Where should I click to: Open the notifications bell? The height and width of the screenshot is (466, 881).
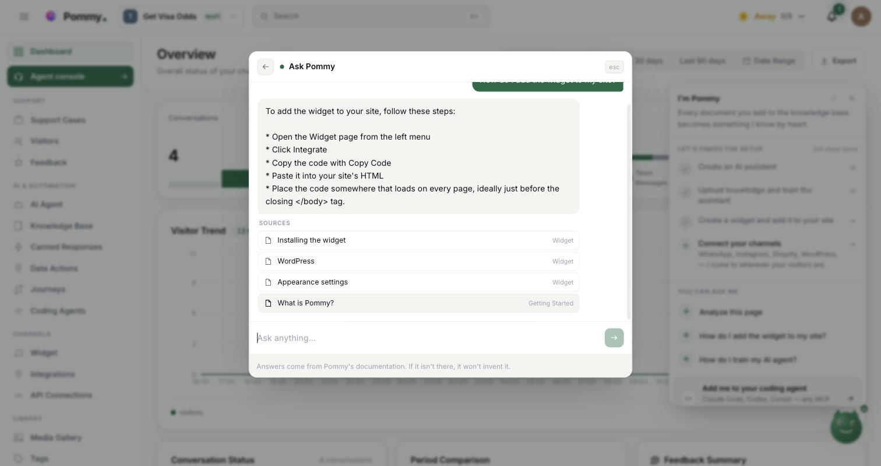tap(832, 16)
